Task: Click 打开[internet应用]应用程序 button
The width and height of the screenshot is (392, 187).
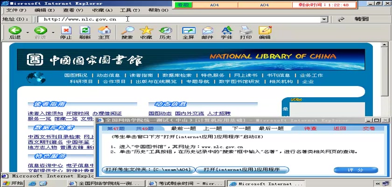Action: point(242,170)
